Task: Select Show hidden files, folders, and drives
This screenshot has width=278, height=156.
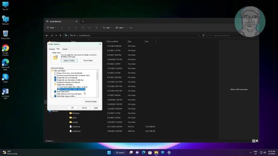Action: click(x=58, y=89)
